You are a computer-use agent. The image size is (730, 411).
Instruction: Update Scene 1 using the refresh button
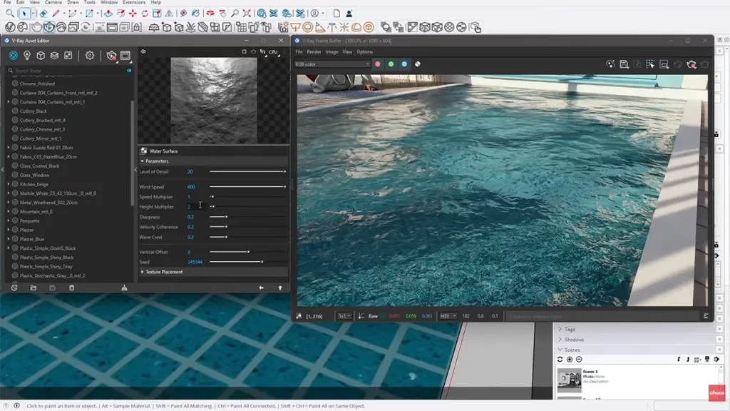click(x=560, y=359)
